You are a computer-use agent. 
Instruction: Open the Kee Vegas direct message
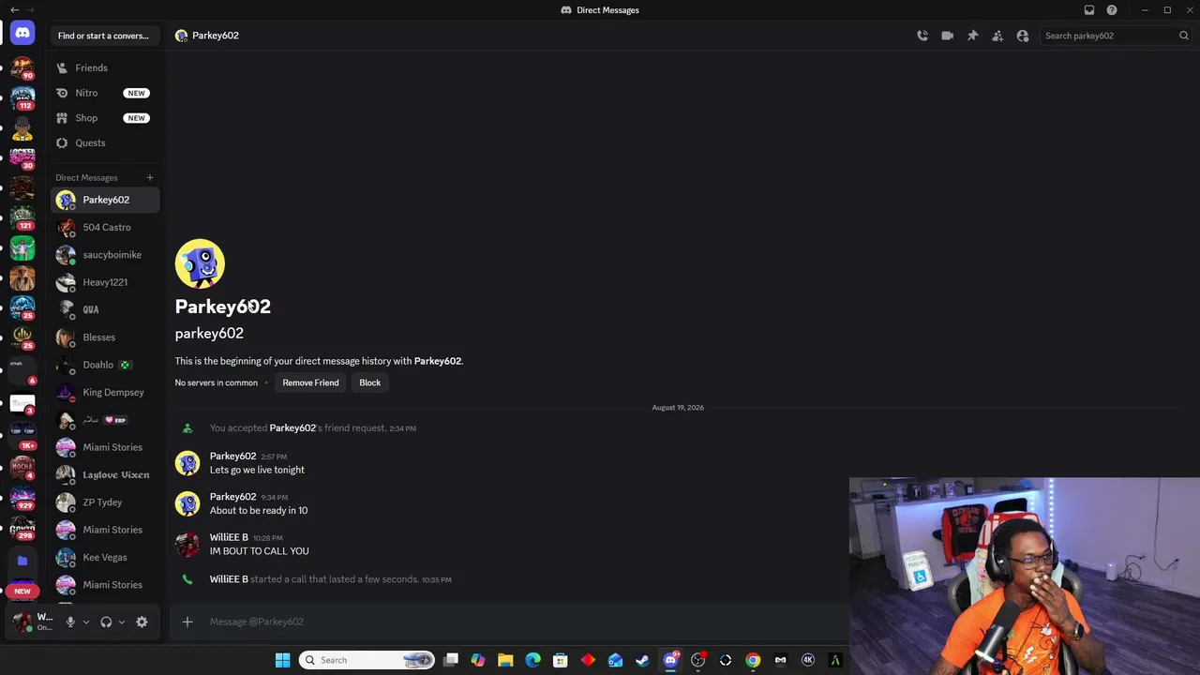click(105, 557)
